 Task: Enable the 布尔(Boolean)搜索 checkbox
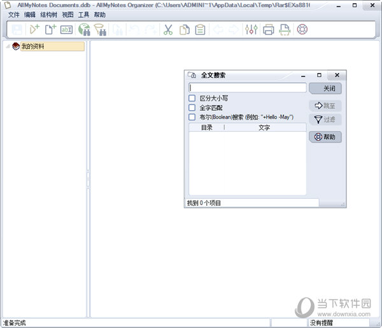coord(192,117)
